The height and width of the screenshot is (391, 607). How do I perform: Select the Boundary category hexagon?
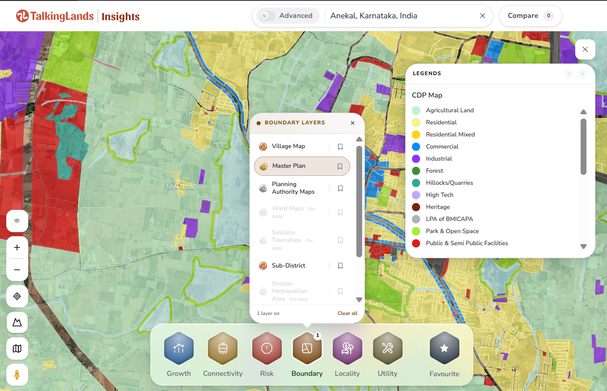pyautogui.click(x=307, y=349)
